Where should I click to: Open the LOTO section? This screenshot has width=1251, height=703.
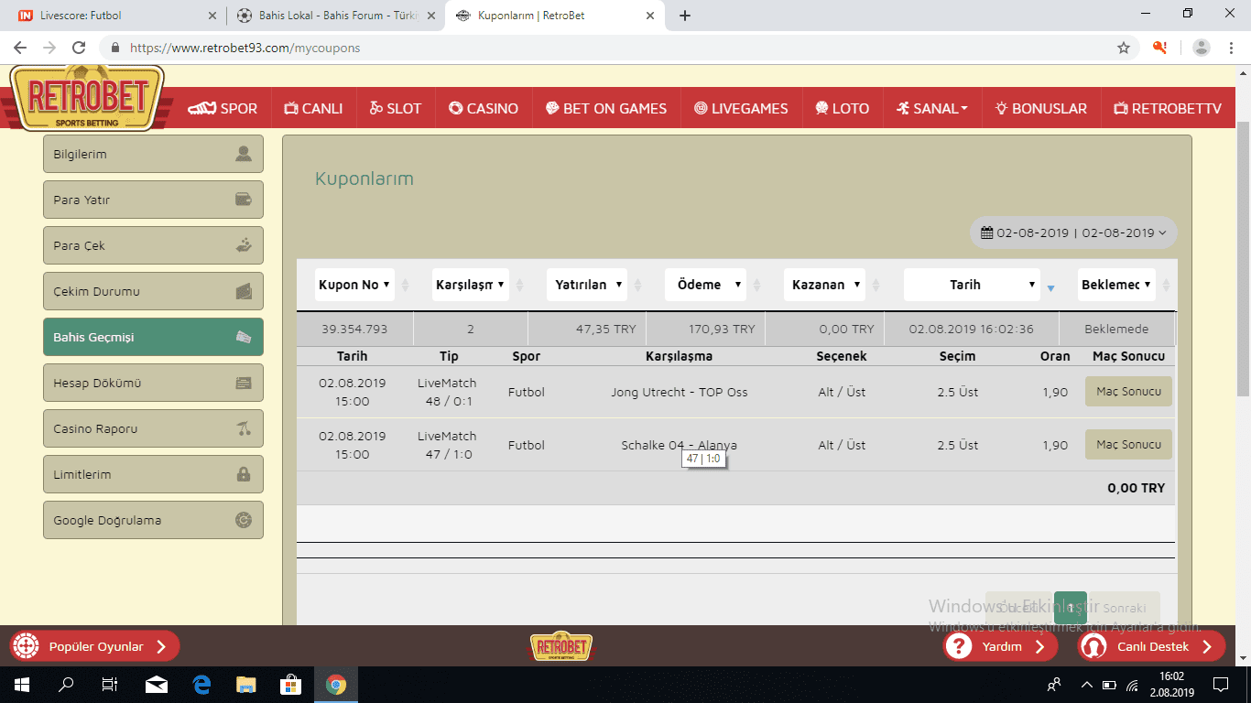coord(842,108)
